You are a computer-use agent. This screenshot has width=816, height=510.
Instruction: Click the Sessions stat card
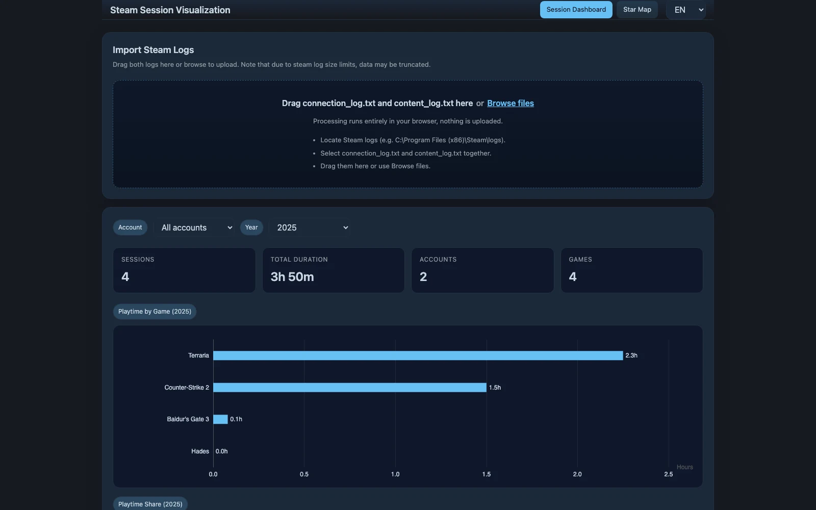184,270
